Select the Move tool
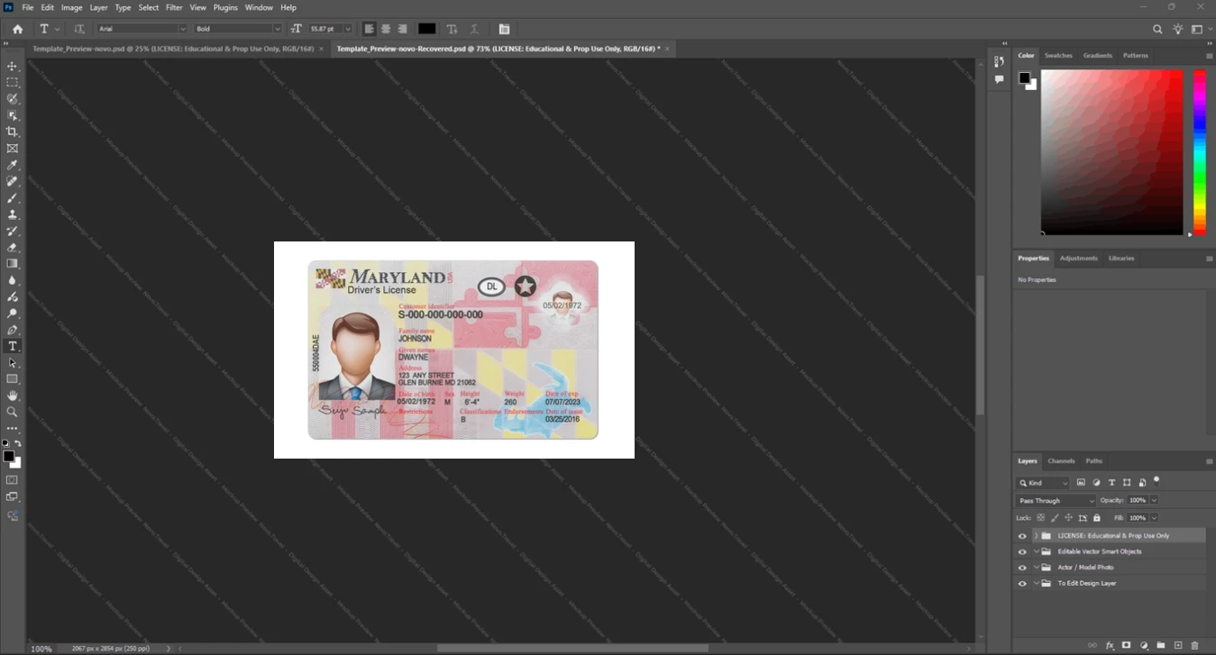Image resolution: width=1216 pixels, height=655 pixels. (x=13, y=66)
